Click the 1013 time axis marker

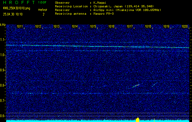click(56, 26)
